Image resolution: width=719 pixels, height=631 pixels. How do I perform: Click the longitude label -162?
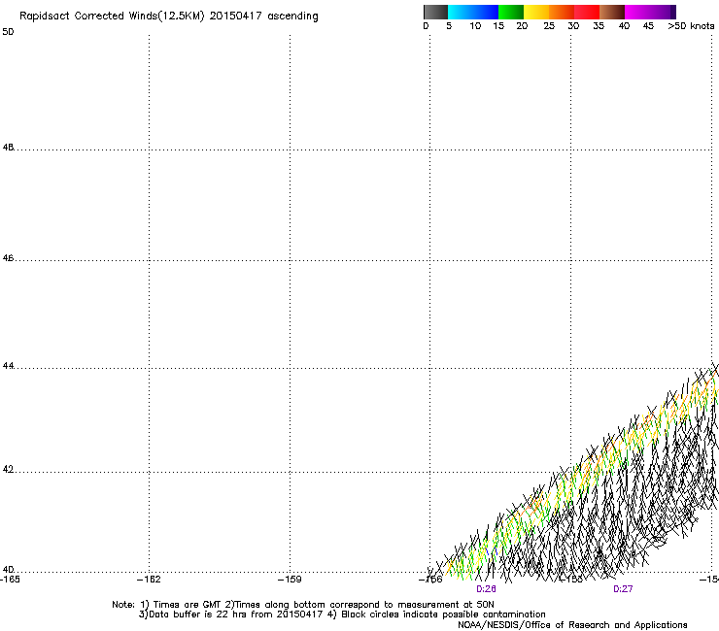pyautogui.click(x=149, y=580)
